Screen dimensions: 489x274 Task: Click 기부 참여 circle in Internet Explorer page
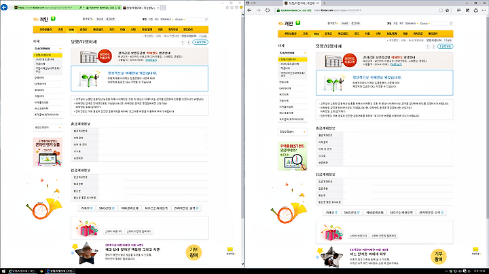click(194, 252)
